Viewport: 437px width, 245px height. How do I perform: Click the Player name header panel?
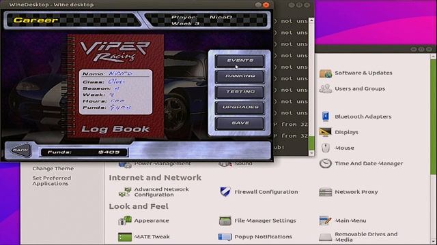[x=207, y=20]
